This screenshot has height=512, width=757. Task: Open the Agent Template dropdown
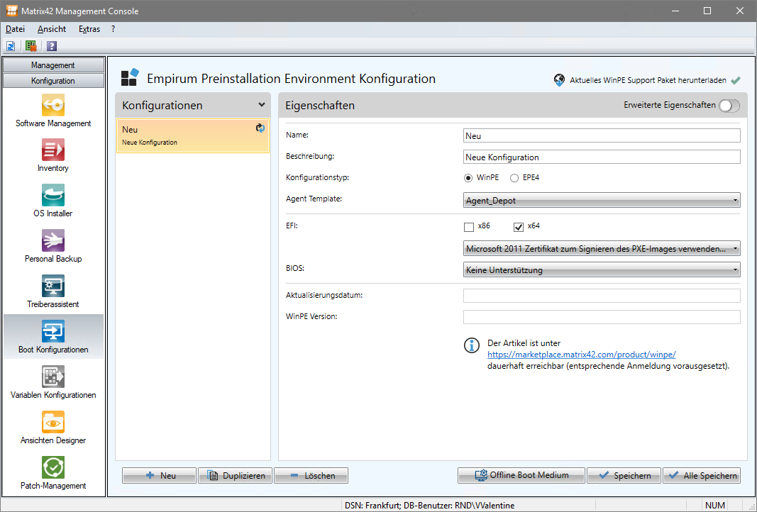[x=734, y=200]
